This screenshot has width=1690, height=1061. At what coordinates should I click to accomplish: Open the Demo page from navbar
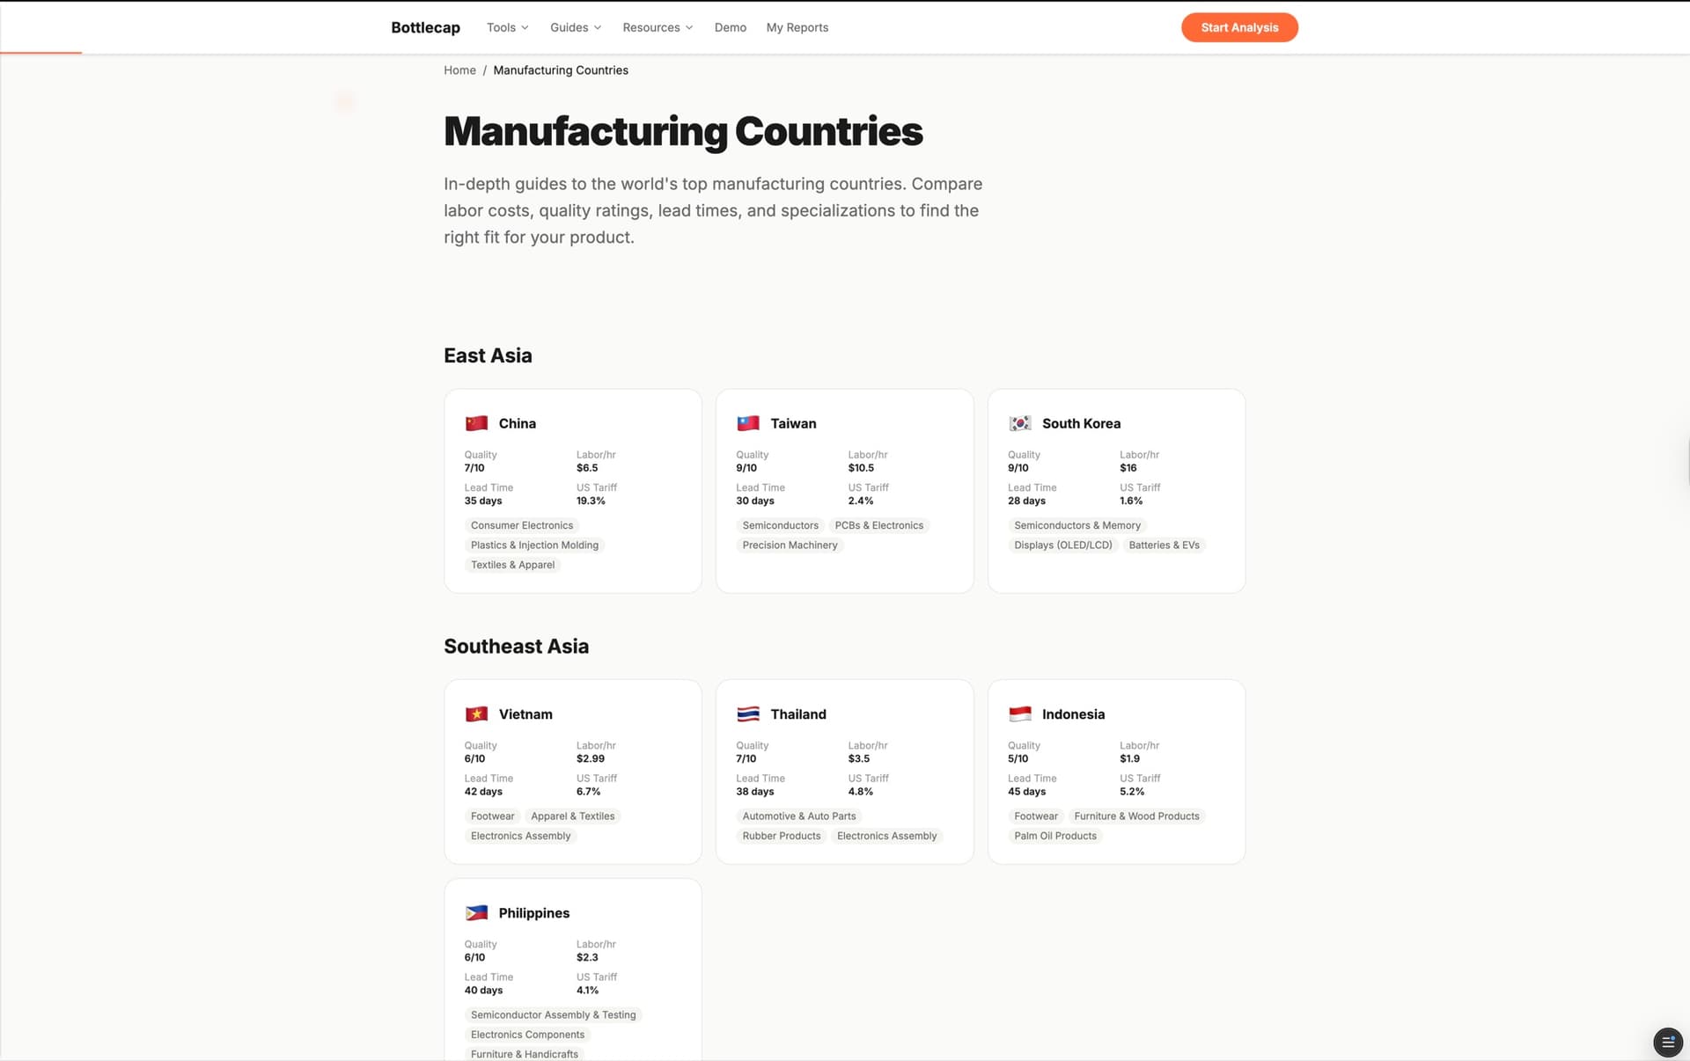730,27
